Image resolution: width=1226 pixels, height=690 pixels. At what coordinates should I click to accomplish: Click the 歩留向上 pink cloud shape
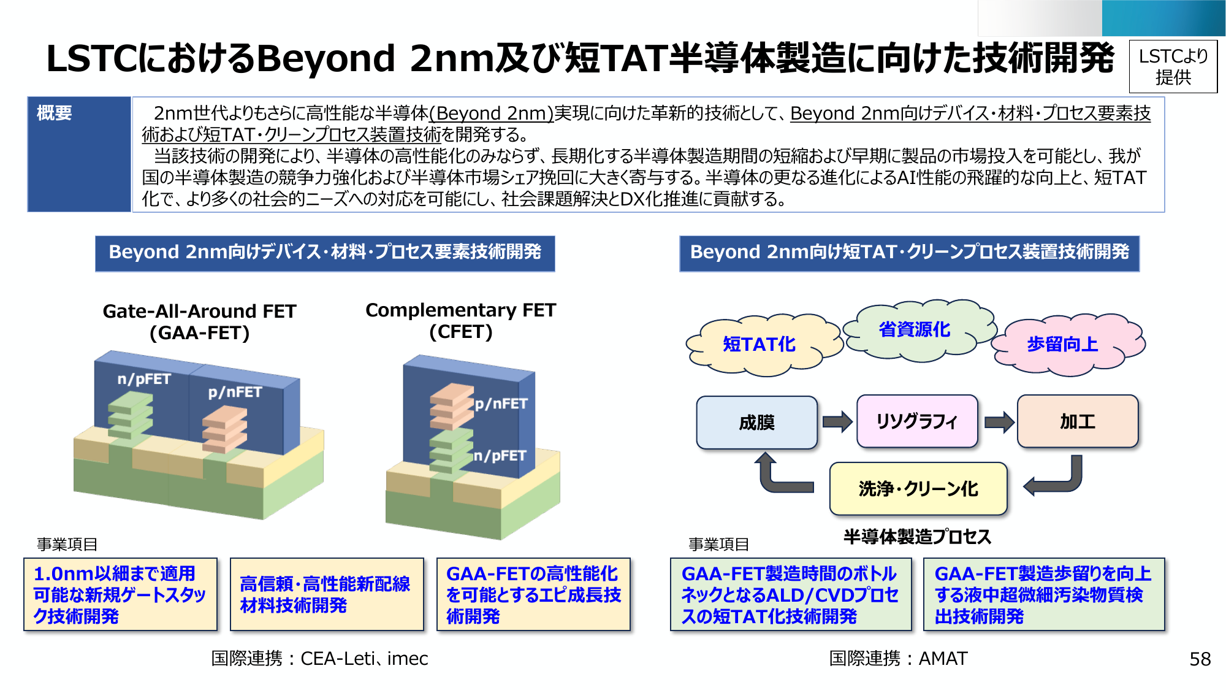click(1063, 345)
